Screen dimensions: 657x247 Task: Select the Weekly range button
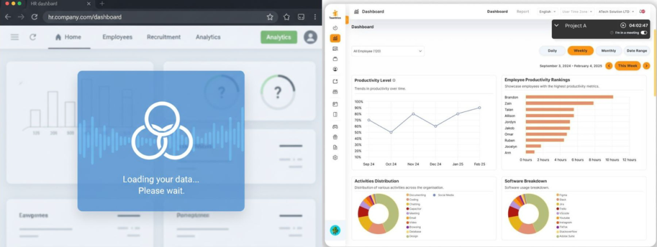click(x=580, y=51)
